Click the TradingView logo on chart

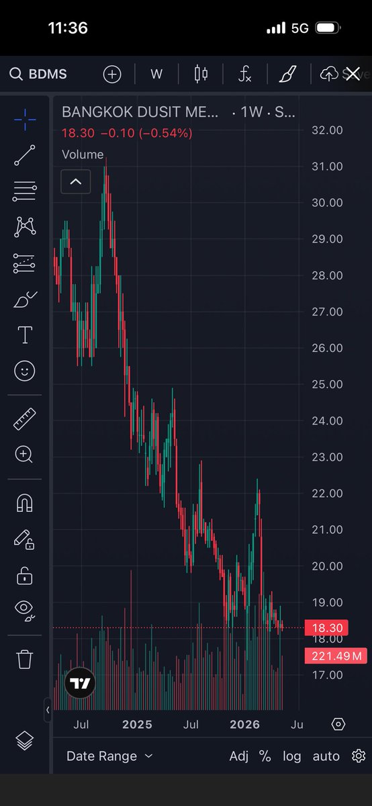coord(80,684)
